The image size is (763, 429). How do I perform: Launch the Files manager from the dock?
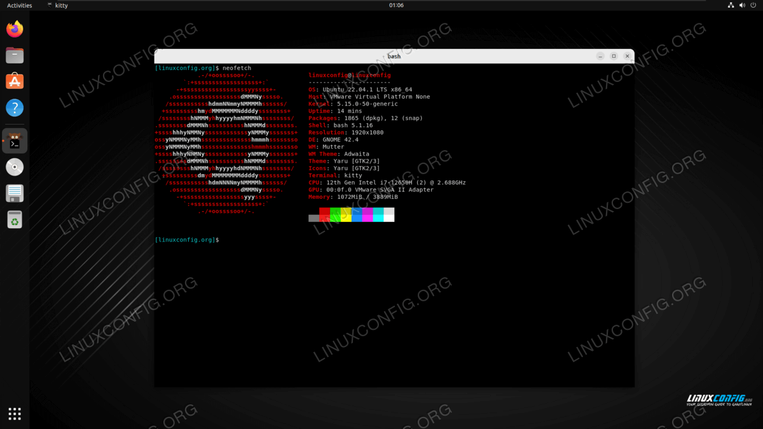click(x=15, y=55)
